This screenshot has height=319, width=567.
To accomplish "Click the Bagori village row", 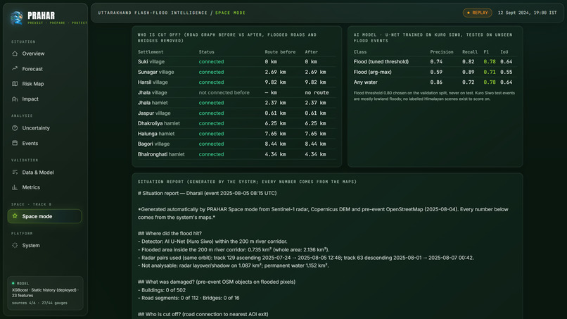I will [236, 144].
